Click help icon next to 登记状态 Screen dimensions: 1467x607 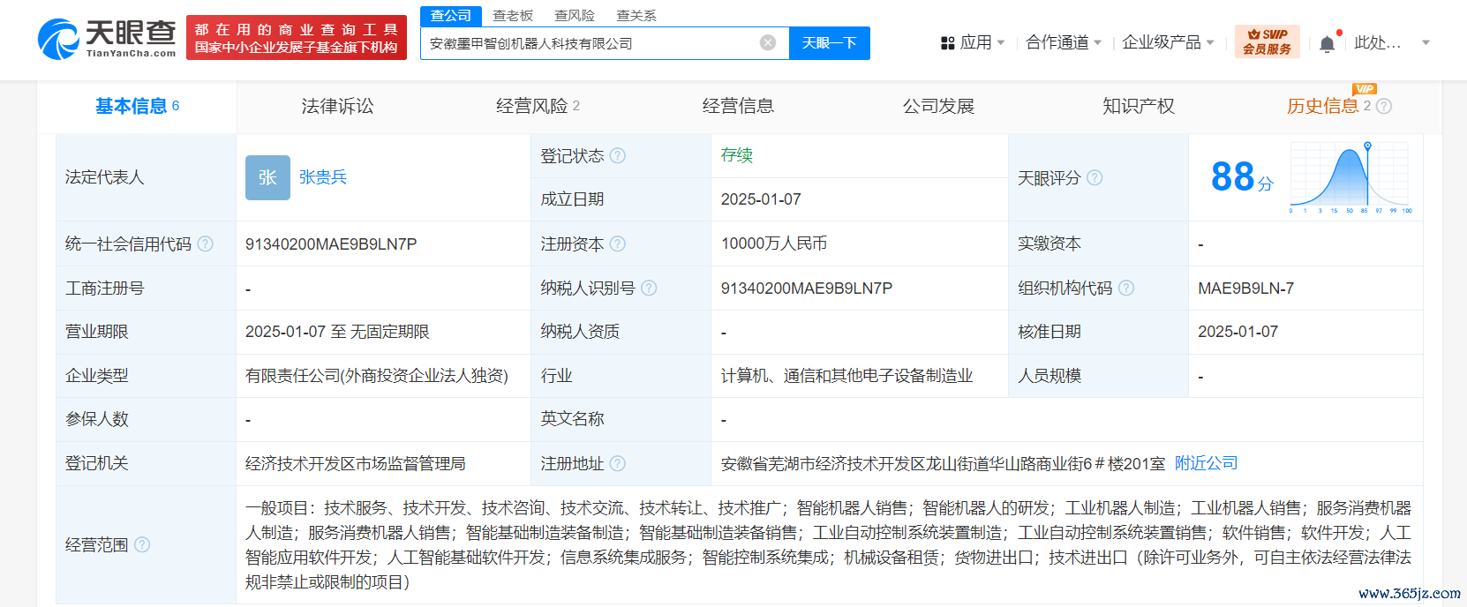[618, 155]
